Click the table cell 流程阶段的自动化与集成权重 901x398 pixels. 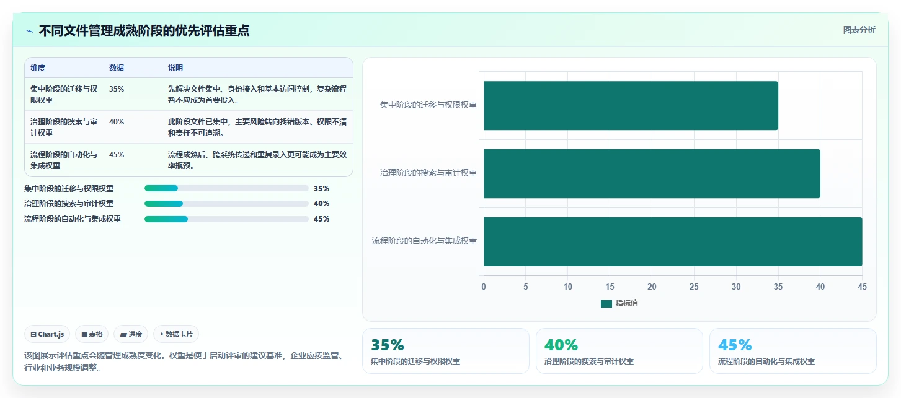pos(64,160)
